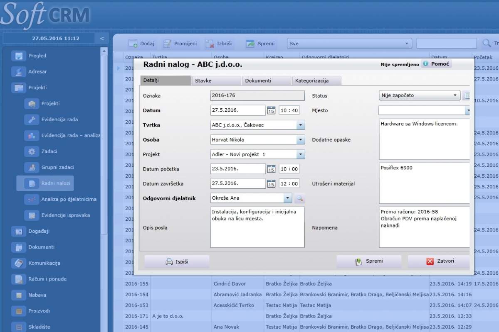Switch to the Detalji tab
Viewport: 499px width, 332px height.
(166, 81)
